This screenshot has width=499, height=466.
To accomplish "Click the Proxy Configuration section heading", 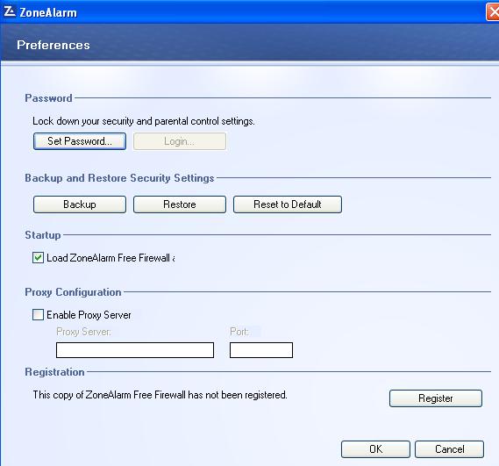I will [73, 292].
